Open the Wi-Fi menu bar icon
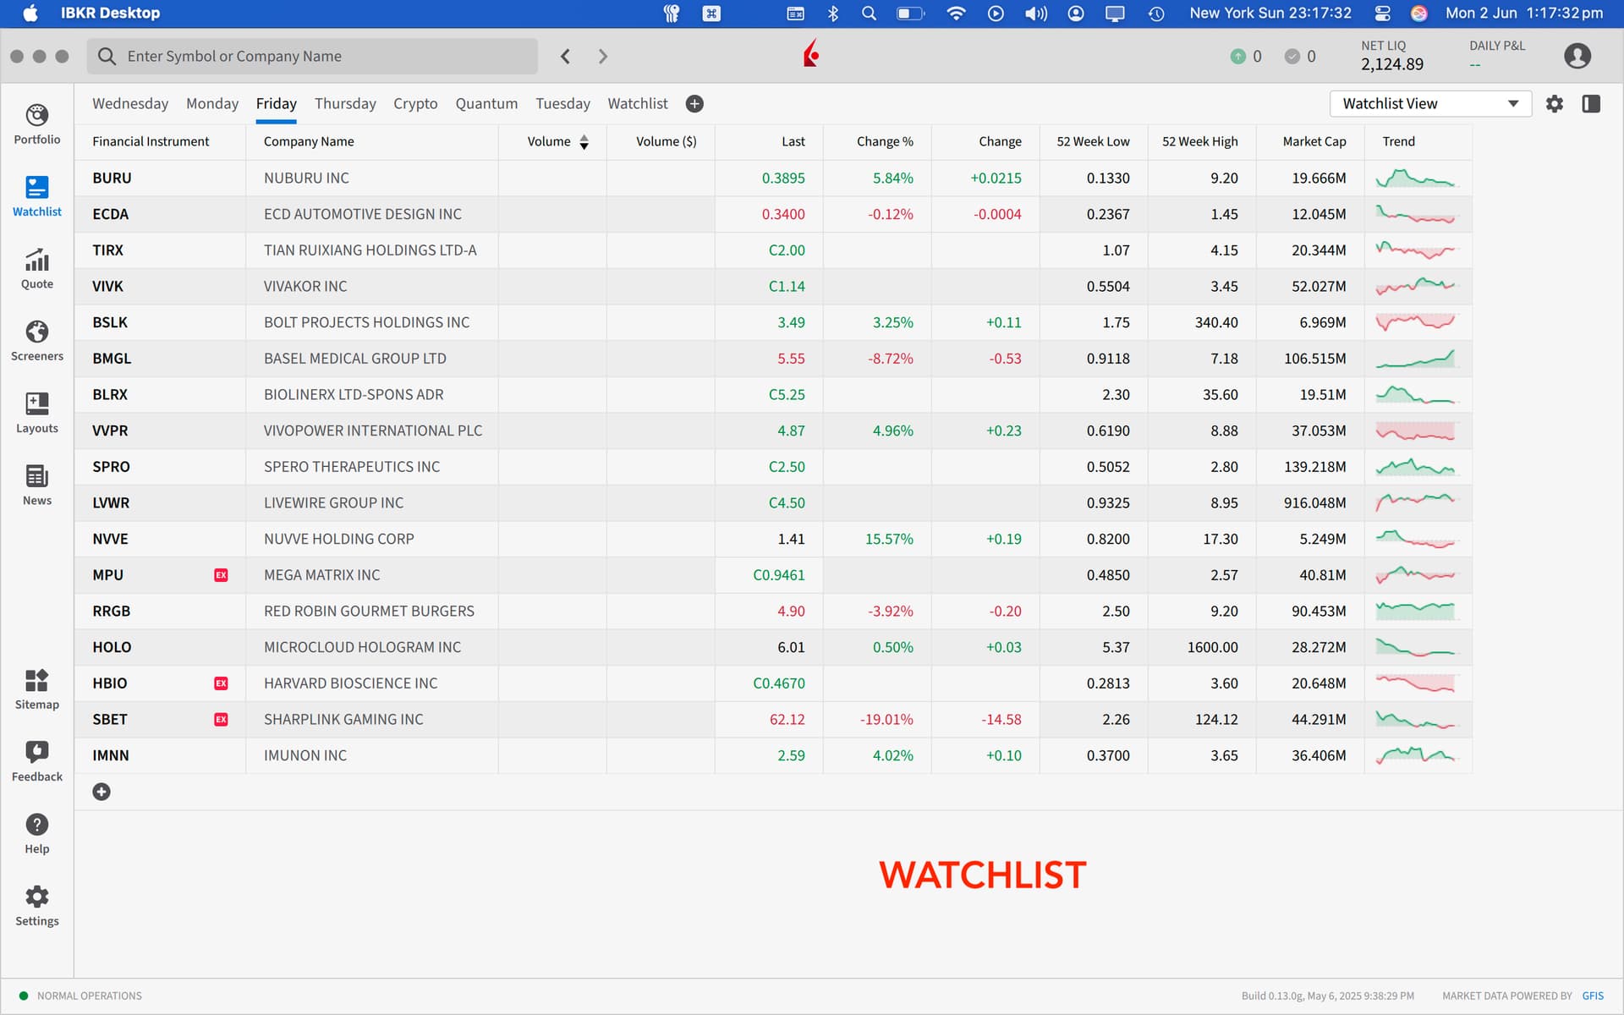Image resolution: width=1624 pixels, height=1015 pixels. coord(956,14)
